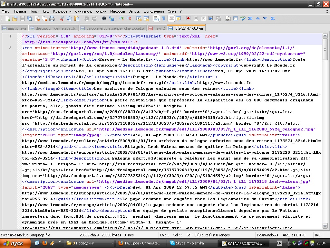Click the scrollbar up arrow in editor

point(325,36)
